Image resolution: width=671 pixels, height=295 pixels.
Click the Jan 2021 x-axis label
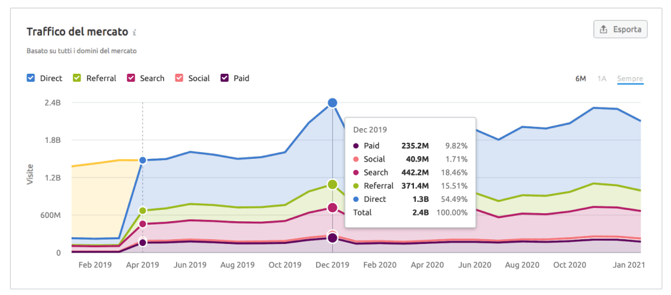[628, 264]
